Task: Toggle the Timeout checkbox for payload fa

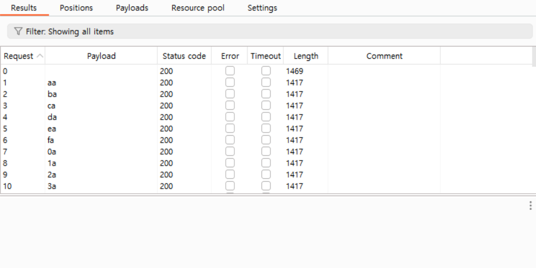Action: pos(266,140)
